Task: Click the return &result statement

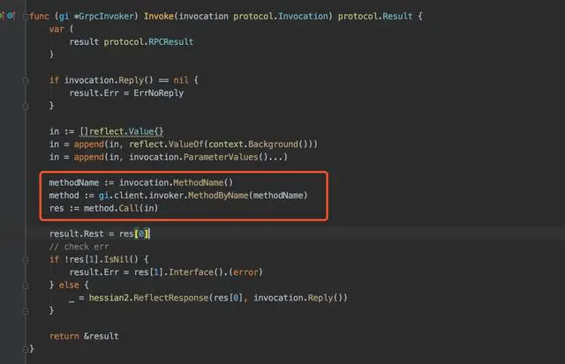Action: pos(84,337)
